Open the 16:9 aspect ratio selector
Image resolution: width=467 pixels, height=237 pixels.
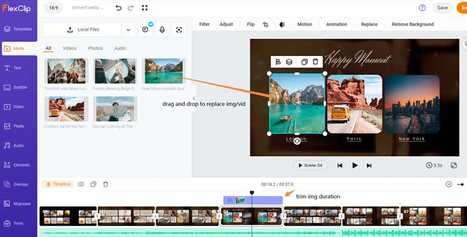point(54,8)
